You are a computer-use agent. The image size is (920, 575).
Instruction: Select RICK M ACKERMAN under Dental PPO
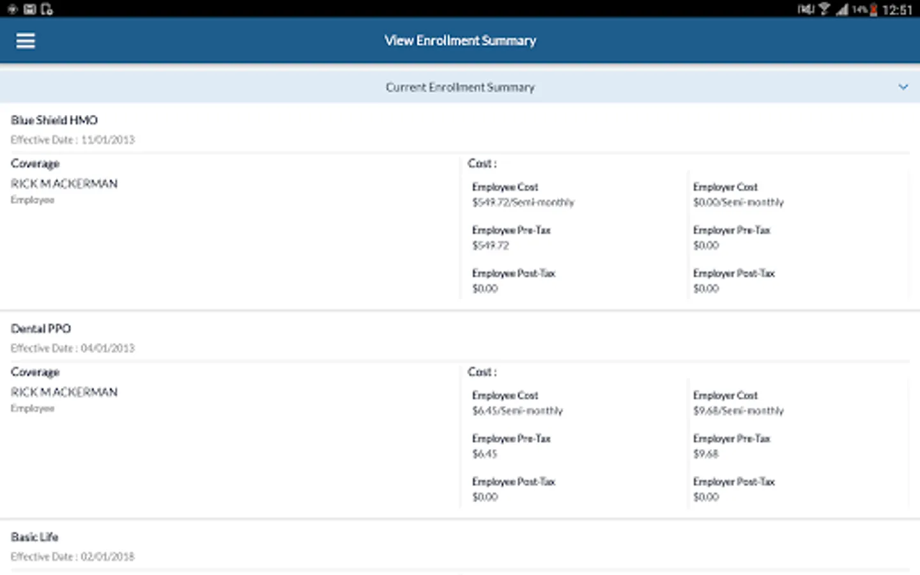click(64, 392)
